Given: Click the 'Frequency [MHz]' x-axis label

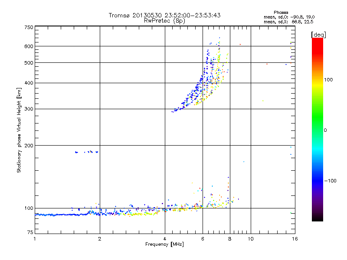Looking at the screenshot, I should click(164, 245).
